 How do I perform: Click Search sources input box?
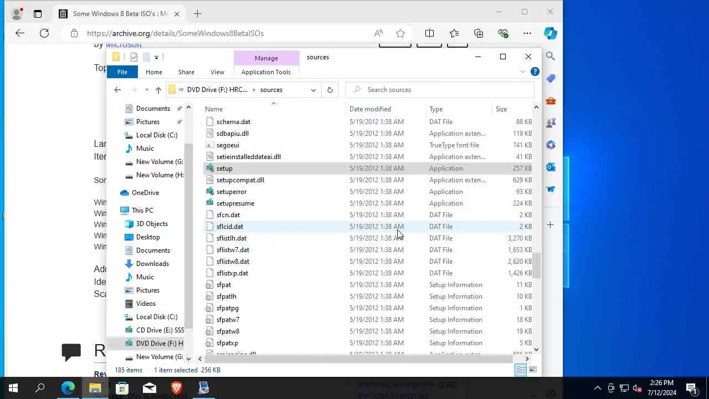439,90
